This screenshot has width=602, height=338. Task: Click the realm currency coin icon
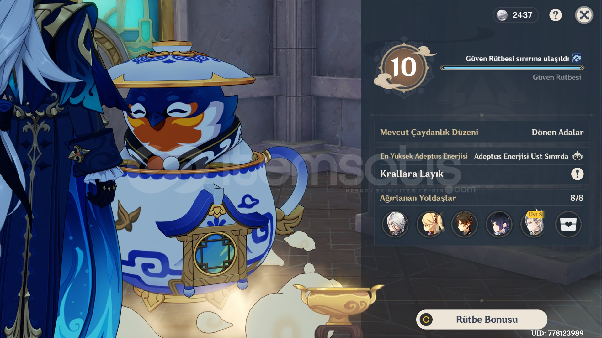pyautogui.click(x=502, y=15)
